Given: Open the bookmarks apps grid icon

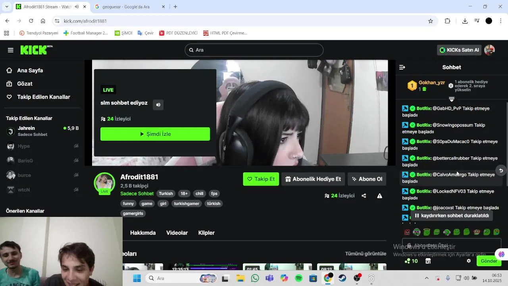Looking at the screenshot, I should point(6,33).
